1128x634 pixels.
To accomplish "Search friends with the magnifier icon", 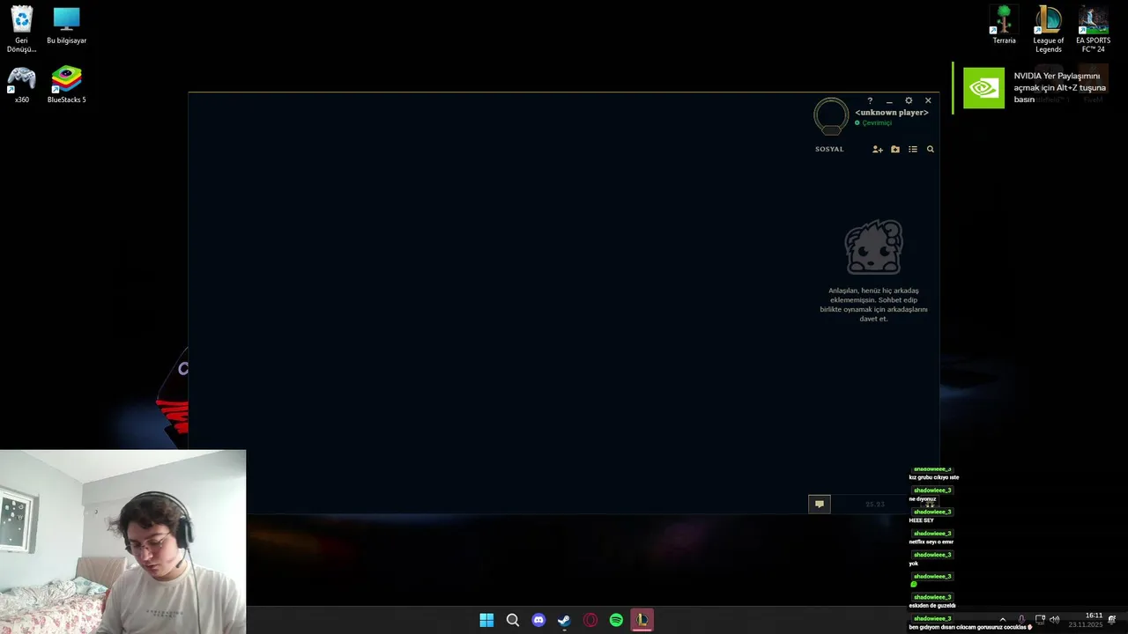I will tap(930, 150).
